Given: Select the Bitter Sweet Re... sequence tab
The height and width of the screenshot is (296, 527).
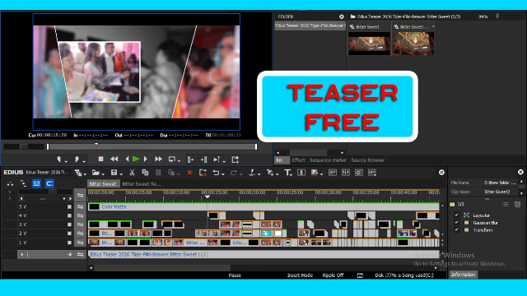Looking at the screenshot, I should click(142, 184).
